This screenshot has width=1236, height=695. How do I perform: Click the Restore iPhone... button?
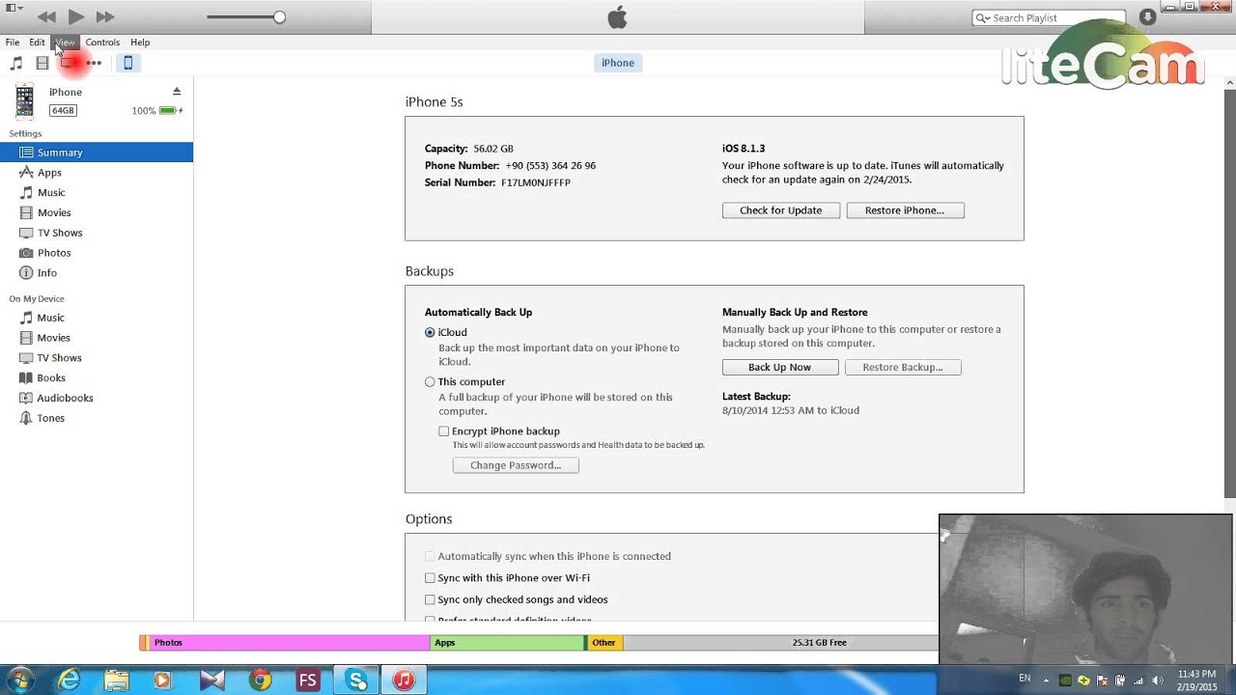coord(905,210)
